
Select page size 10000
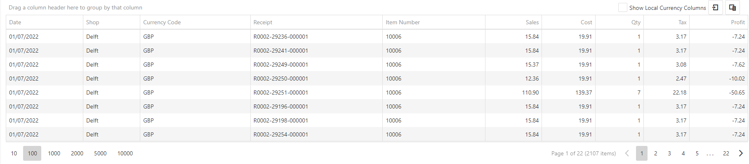tap(125, 153)
